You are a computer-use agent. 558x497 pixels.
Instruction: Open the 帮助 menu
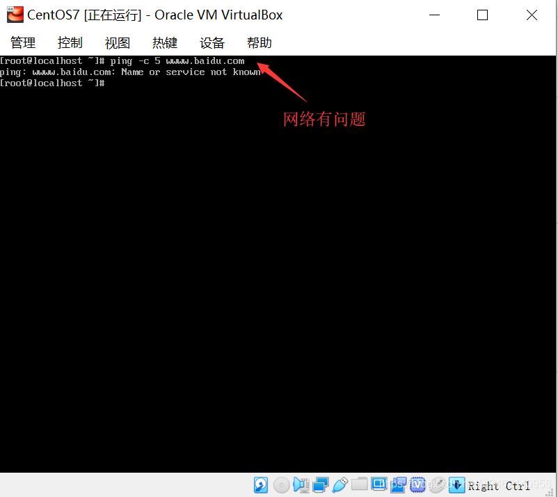[260, 43]
